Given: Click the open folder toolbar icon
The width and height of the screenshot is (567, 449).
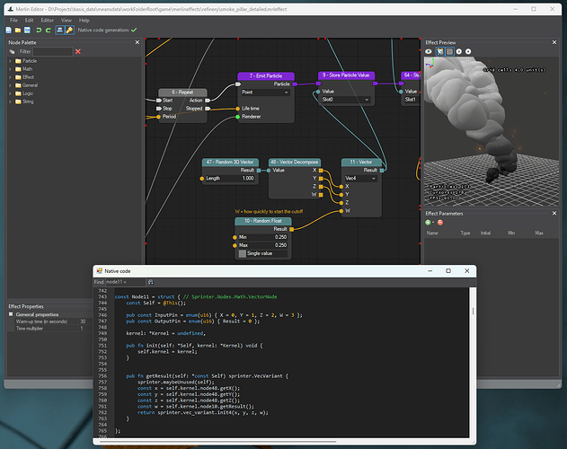Looking at the screenshot, I should click(x=17, y=30).
